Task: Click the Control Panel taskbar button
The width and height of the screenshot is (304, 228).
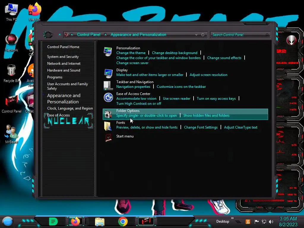Action: tap(146, 221)
